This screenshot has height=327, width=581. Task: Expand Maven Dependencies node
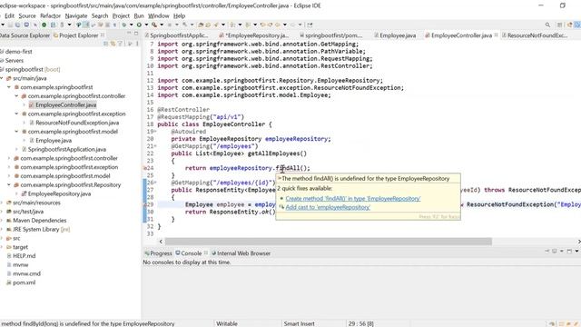coord(2,220)
